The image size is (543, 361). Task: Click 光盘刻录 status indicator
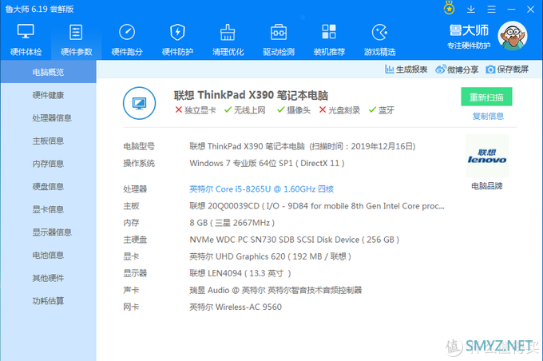(x=339, y=110)
